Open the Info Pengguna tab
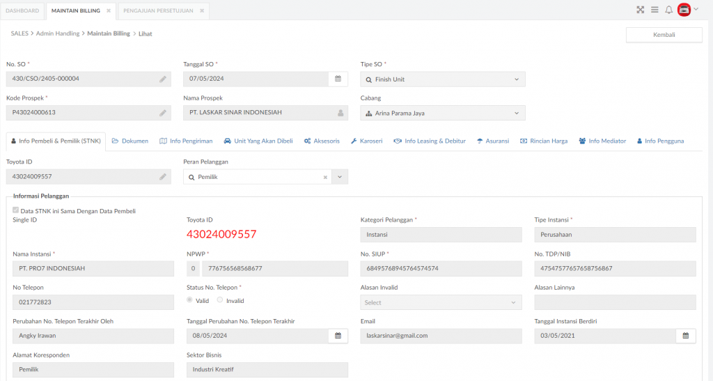 660,141
